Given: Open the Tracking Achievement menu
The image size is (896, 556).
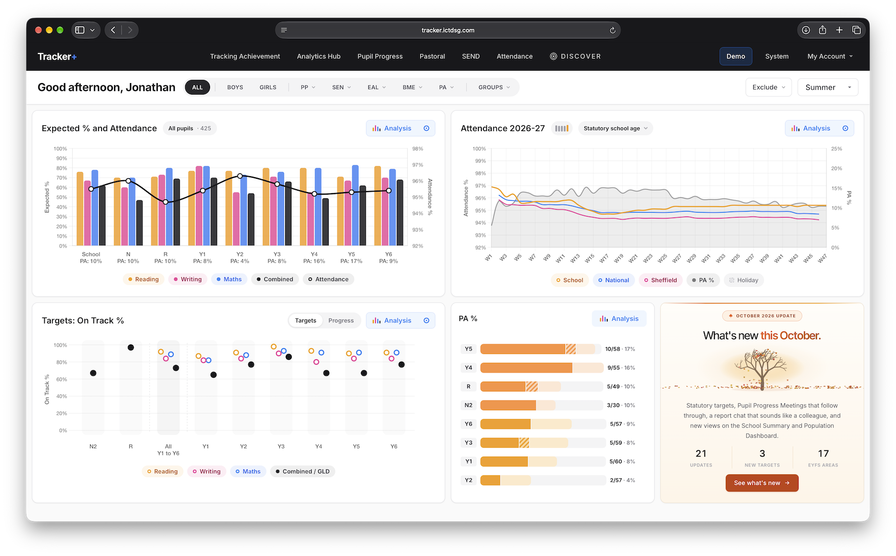Looking at the screenshot, I should 245,56.
